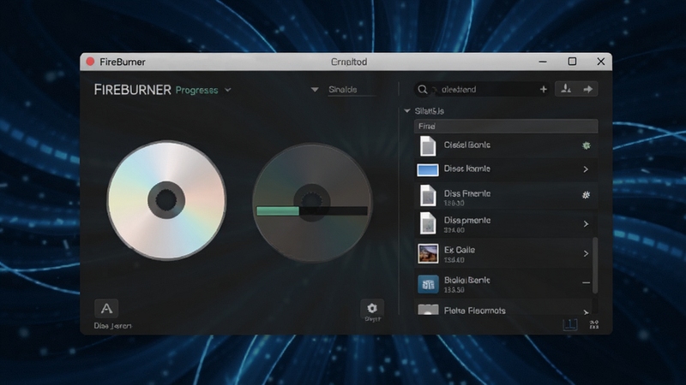Click the A text button at bottom left
The width and height of the screenshot is (686, 385).
click(106, 309)
